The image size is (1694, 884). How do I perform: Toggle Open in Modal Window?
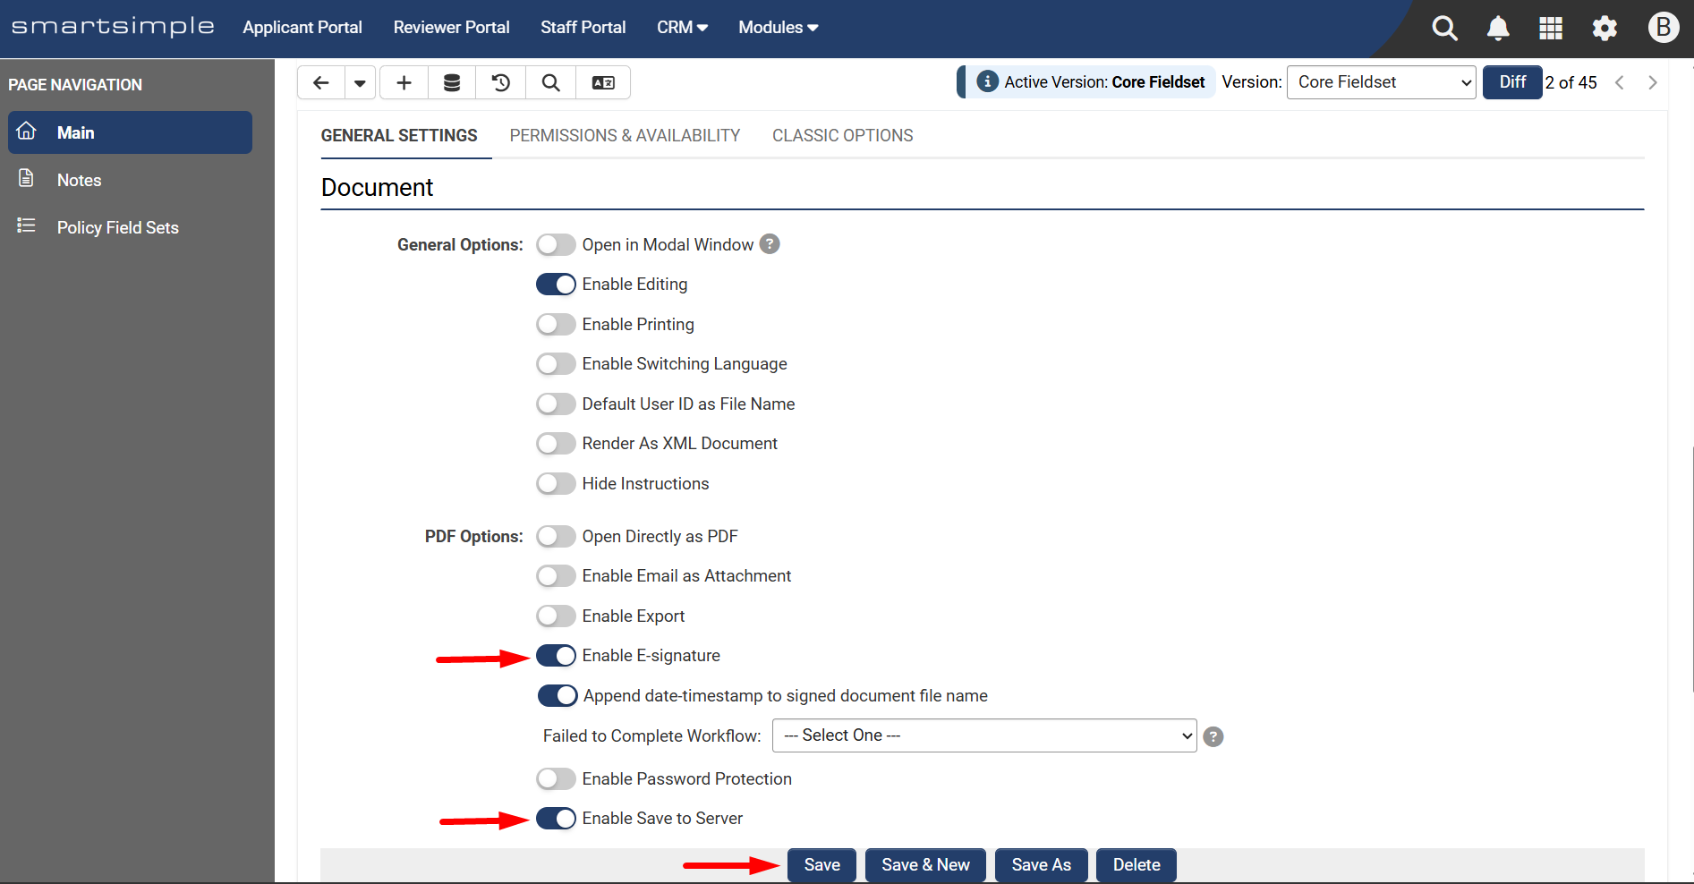click(556, 244)
